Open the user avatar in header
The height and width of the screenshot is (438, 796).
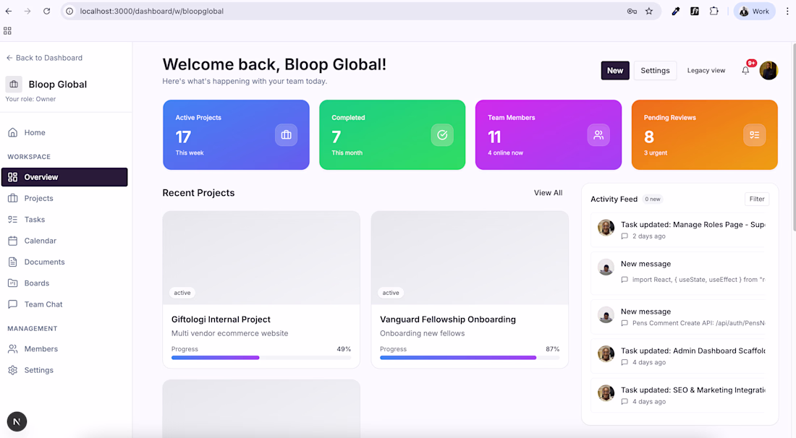[769, 70]
